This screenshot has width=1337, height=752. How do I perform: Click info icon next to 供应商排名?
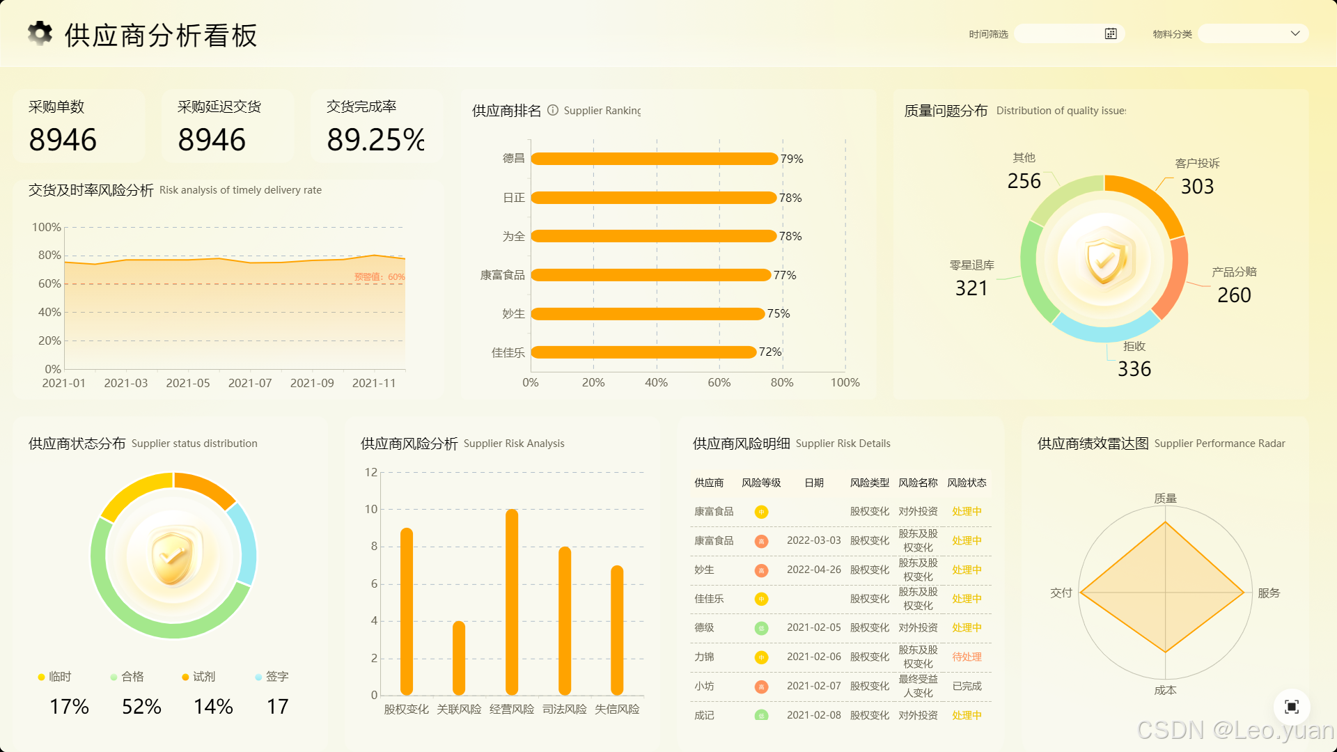[553, 110]
